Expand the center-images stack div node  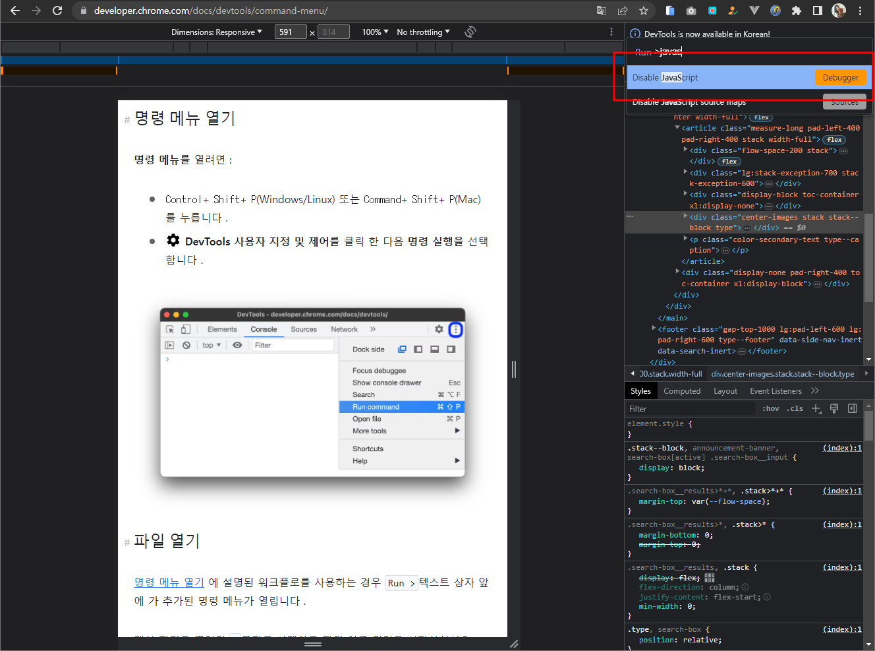point(685,216)
